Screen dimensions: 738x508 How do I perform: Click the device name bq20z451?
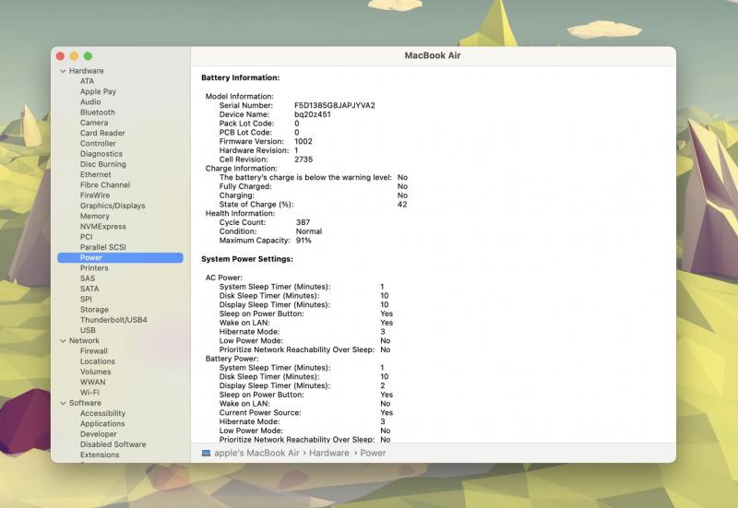[x=313, y=114]
